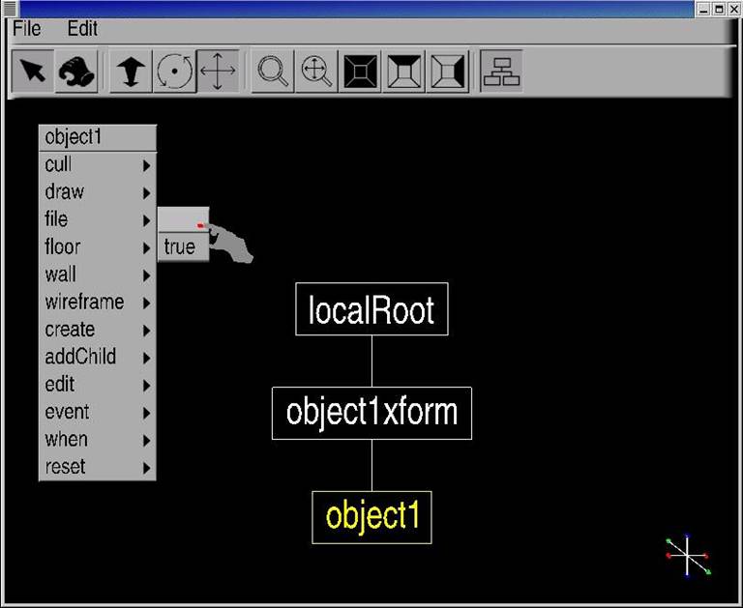Select the localRoot node
The width and height of the screenshot is (743, 608).
click(x=371, y=309)
